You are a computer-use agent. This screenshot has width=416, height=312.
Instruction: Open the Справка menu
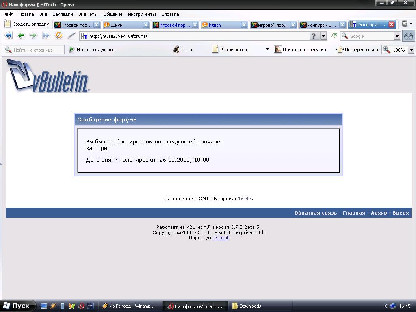[x=170, y=14]
